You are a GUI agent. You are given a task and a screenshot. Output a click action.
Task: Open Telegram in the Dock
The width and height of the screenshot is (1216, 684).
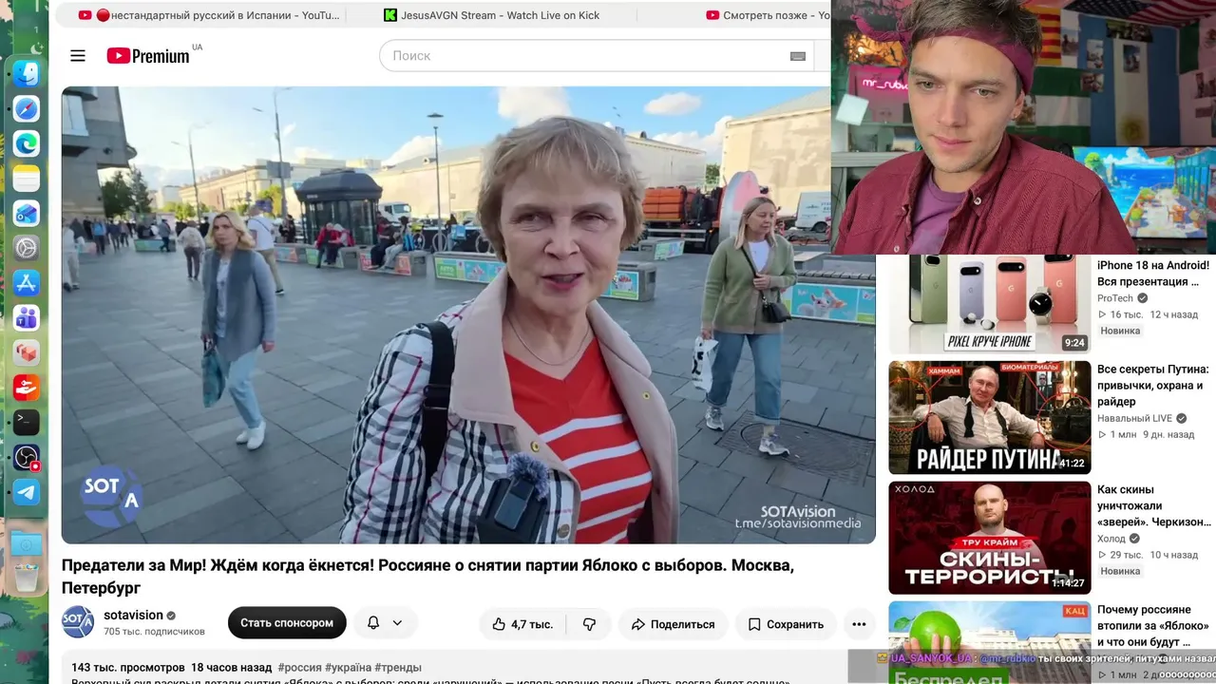(x=27, y=492)
